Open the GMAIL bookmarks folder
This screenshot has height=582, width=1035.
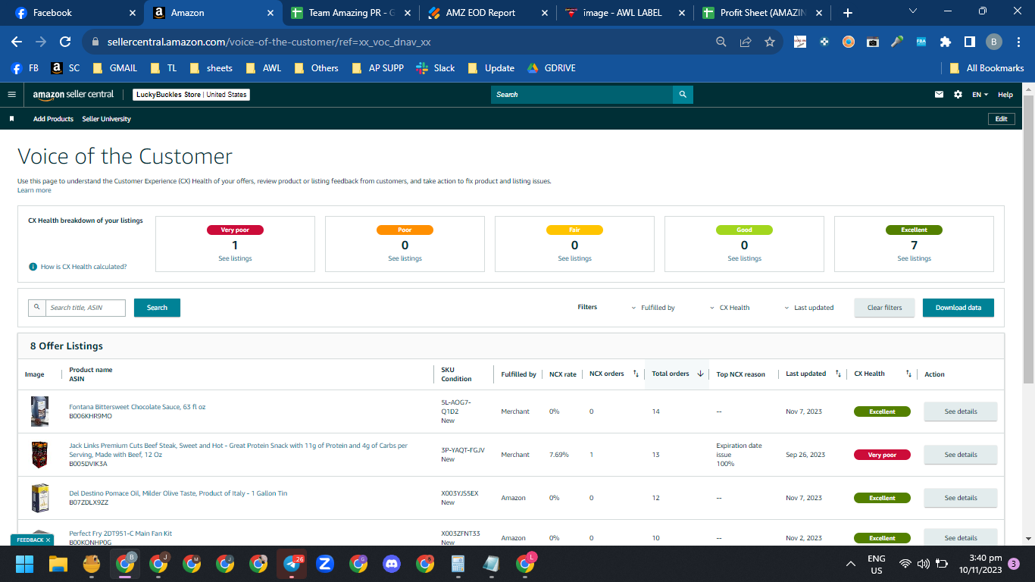(114, 68)
